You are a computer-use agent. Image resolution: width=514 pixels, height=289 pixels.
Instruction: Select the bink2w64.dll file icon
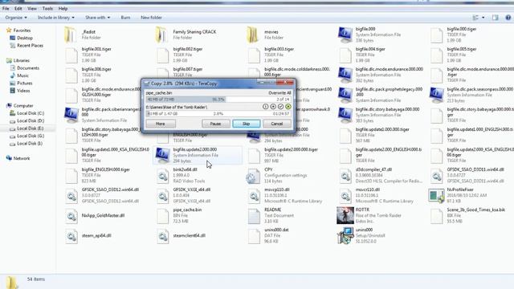pos(162,176)
